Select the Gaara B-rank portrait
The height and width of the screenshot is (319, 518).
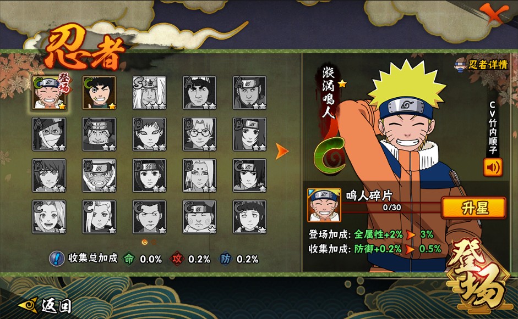(x=149, y=134)
